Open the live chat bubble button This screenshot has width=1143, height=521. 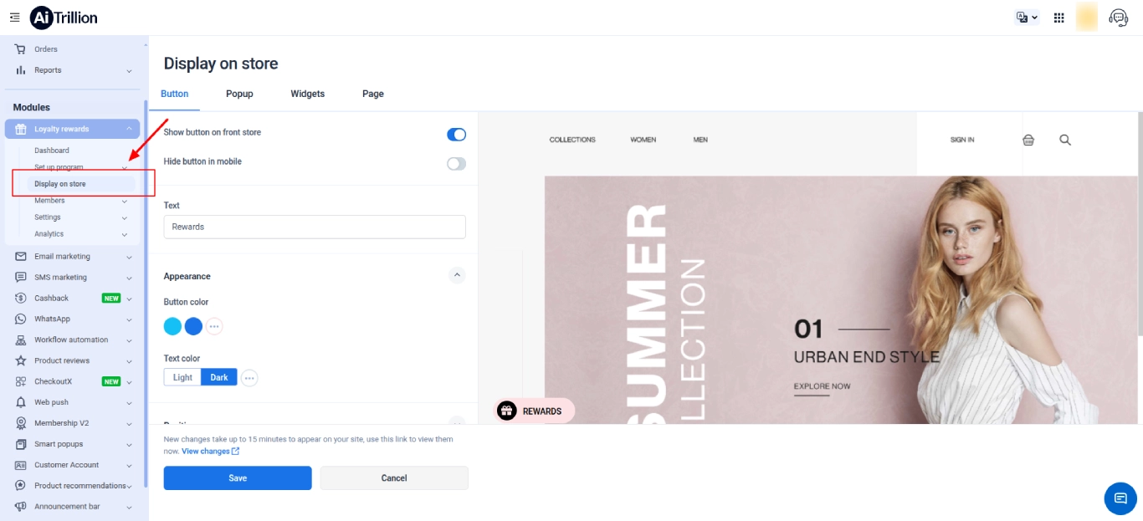[1120, 498]
